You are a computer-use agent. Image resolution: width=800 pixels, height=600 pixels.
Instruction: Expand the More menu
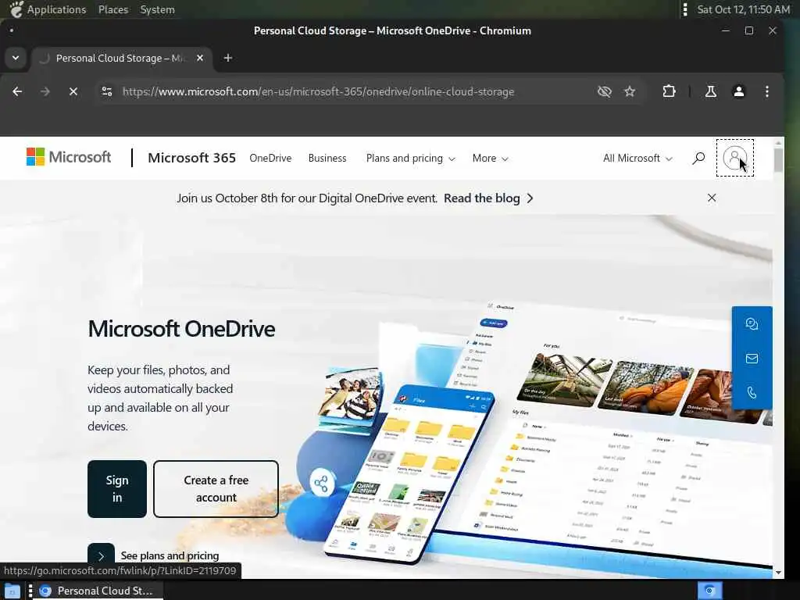490,158
